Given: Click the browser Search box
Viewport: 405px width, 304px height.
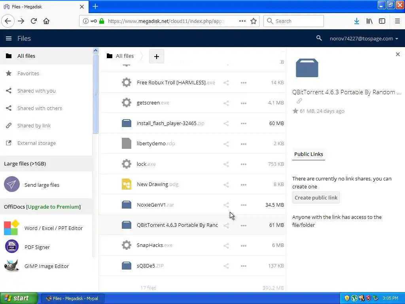Looking at the screenshot, I should click(x=294, y=21).
